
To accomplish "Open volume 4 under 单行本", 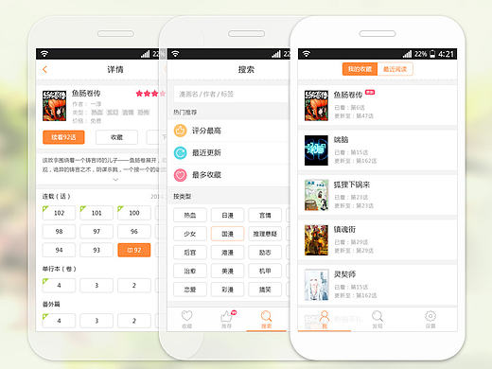I will point(59,286).
